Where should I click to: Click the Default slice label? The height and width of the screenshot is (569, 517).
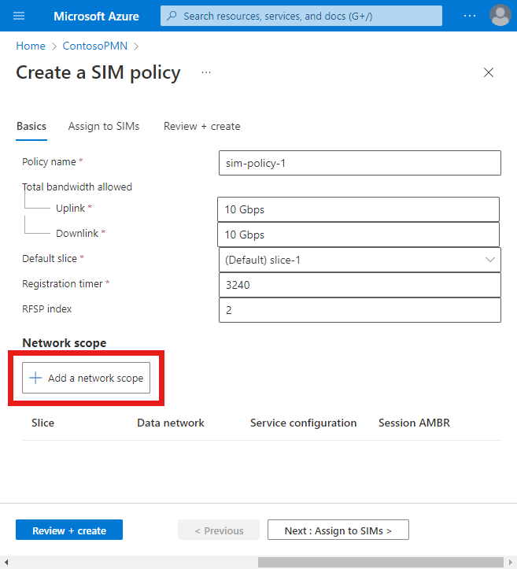(50, 258)
